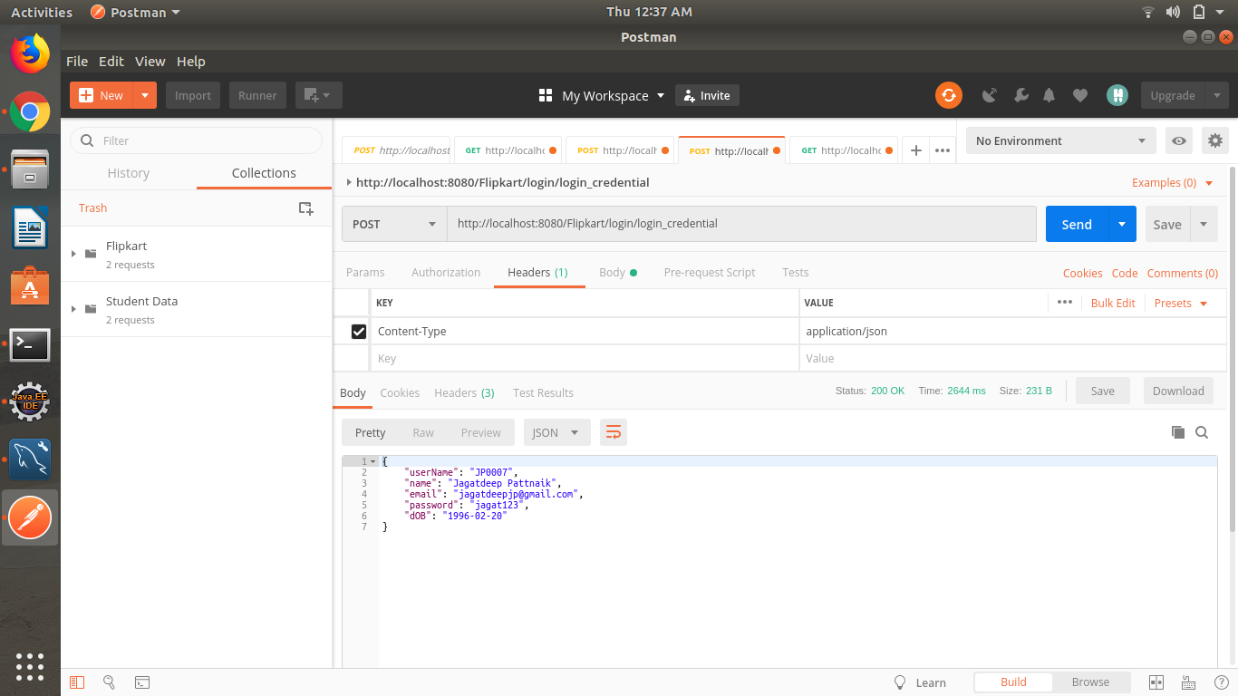The height and width of the screenshot is (696, 1238).
Task: Open the No Environment dropdown
Action: click(1061, 140)
